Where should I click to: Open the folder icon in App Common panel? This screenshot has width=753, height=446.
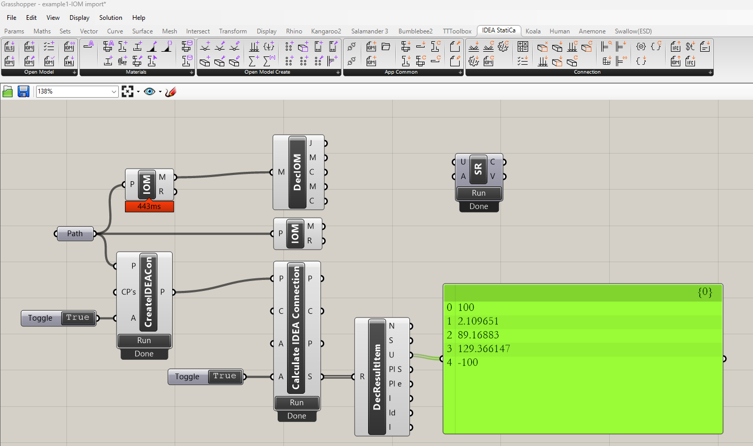[x=385, y=46]
